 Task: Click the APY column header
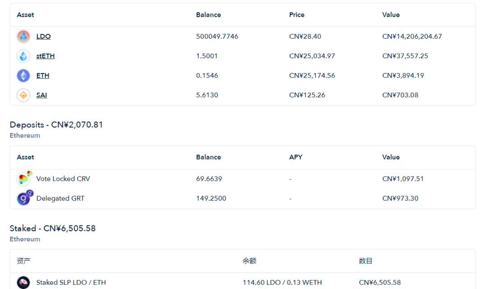(296, 157)
